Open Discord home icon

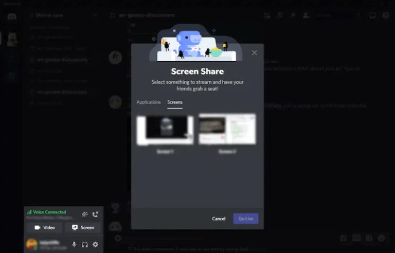(11, 16)
